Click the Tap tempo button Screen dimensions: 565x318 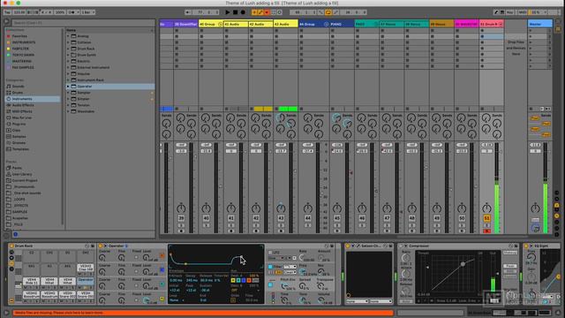tap(7, 12)
